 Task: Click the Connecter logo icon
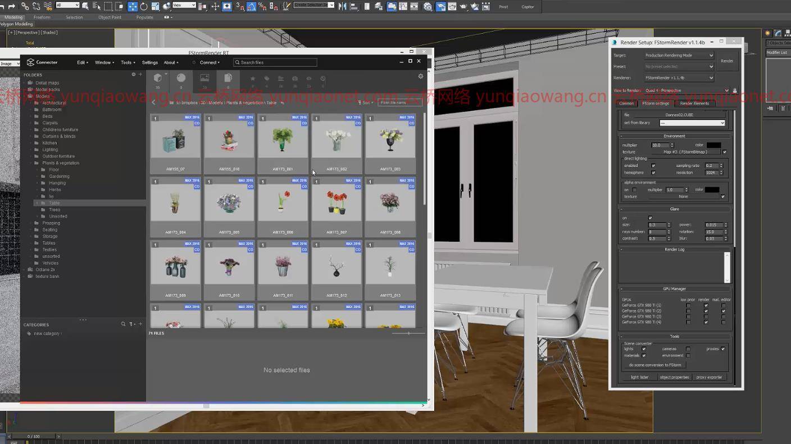pos(30,62)
